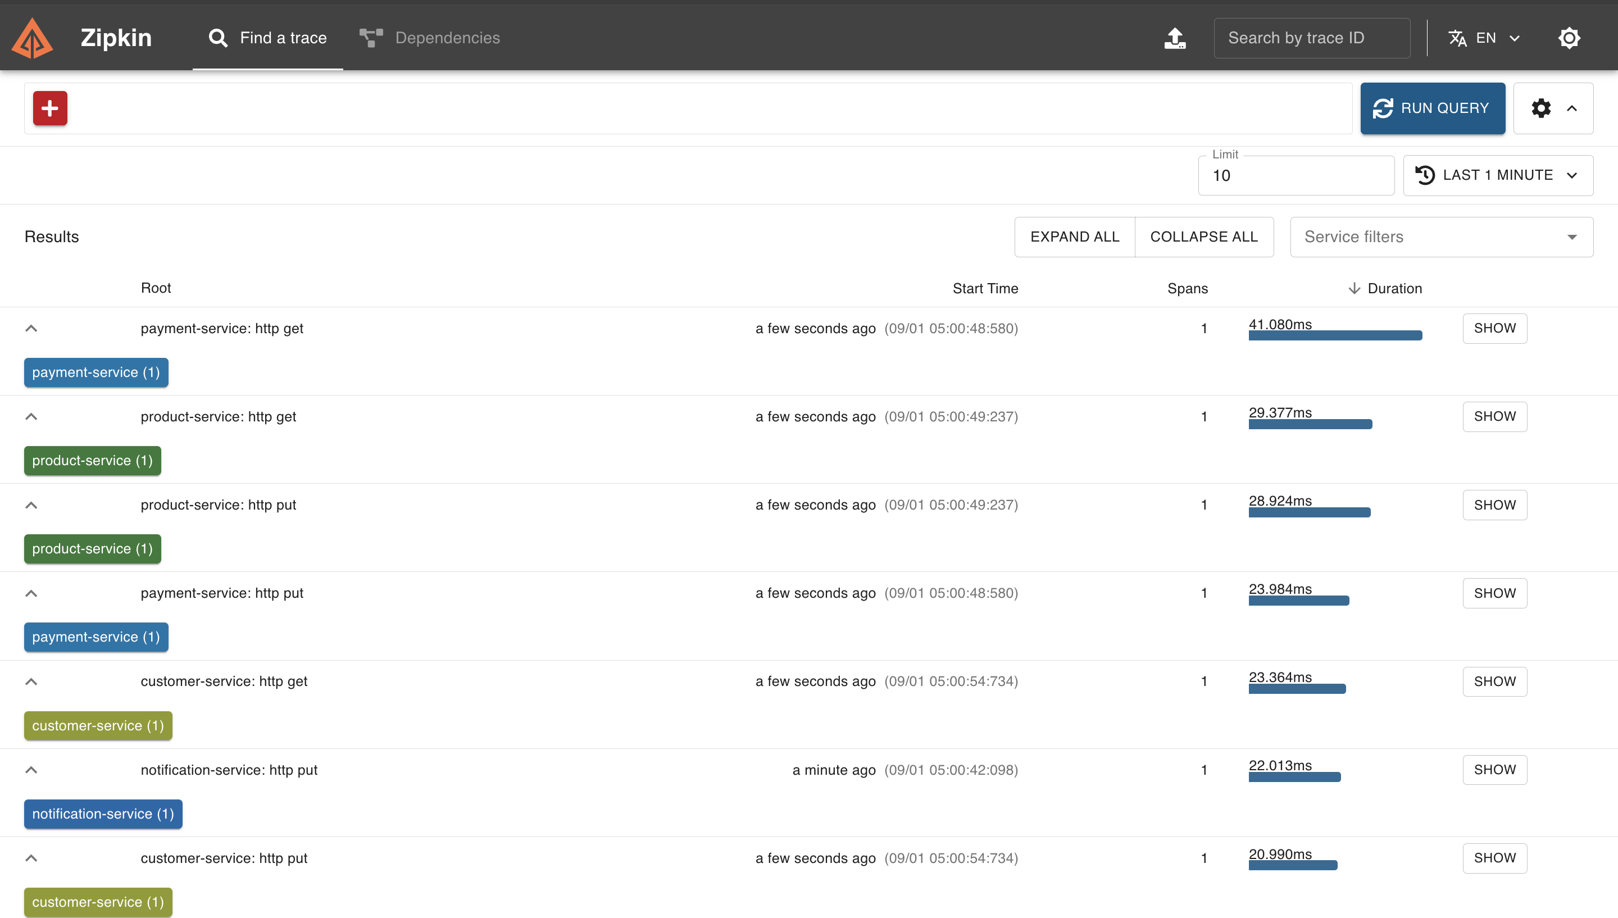This screenshot has width=1618, height=918.
Task: Open the Service filters dropdown
Action: (1442, 237)
